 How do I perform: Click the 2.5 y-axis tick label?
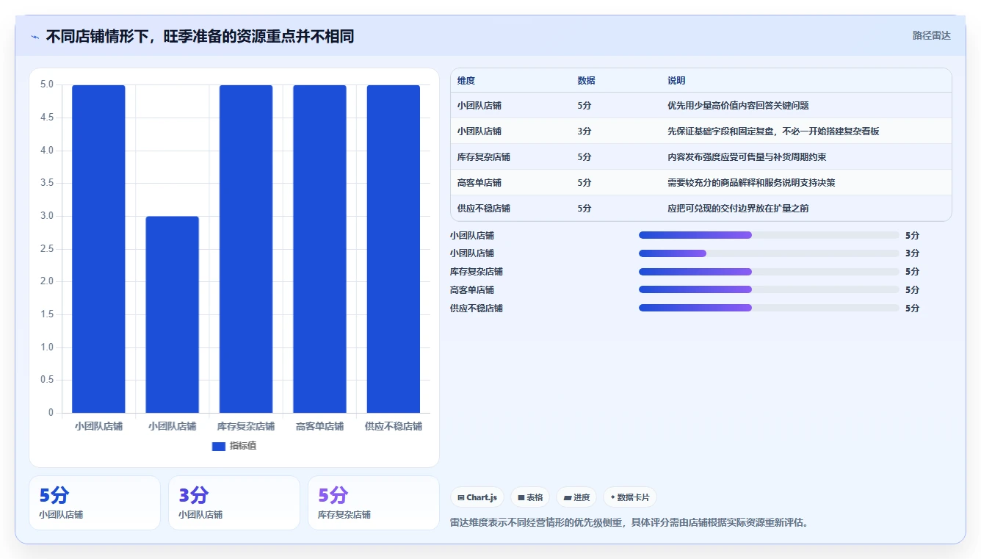[46, 249]
